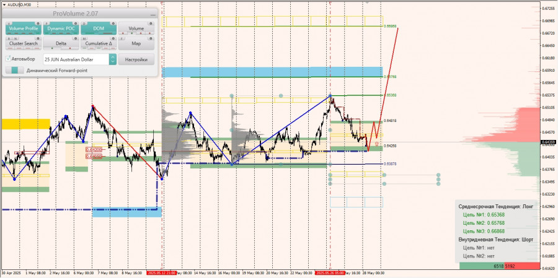Enable the Delta indicator
The width and height of the screenshot is (558, 278).
click(61, 43)
